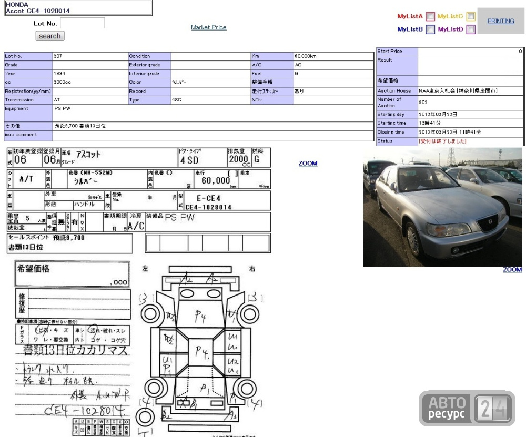
Task: Tick the MyListD checkbox
Action: click(471, 29)
